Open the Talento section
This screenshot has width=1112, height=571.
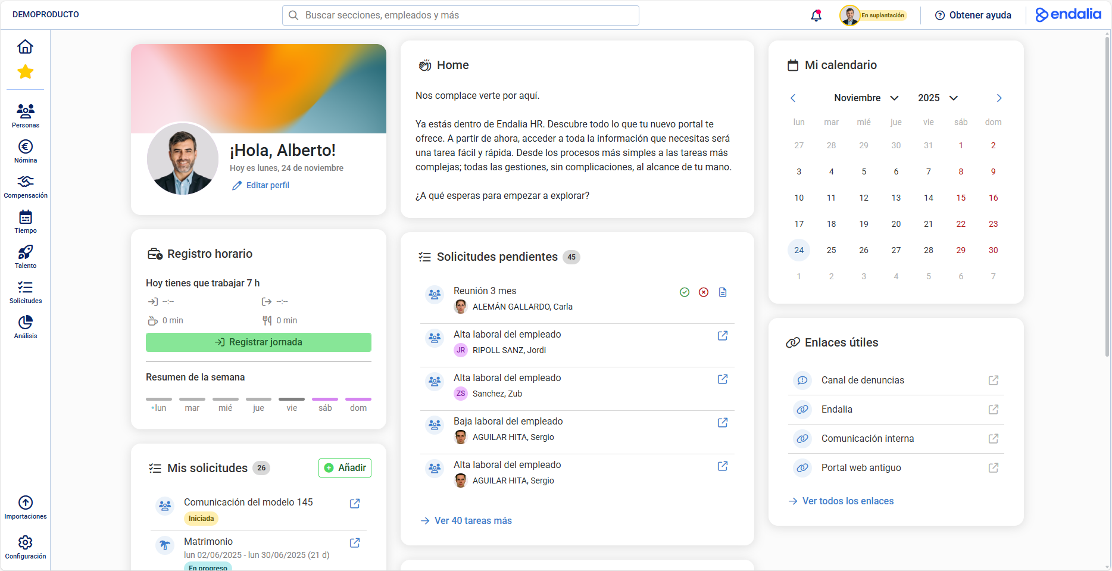(x=25, y=257)
